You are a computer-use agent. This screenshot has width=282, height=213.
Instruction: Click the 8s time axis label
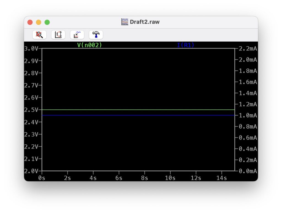[145, 178]
